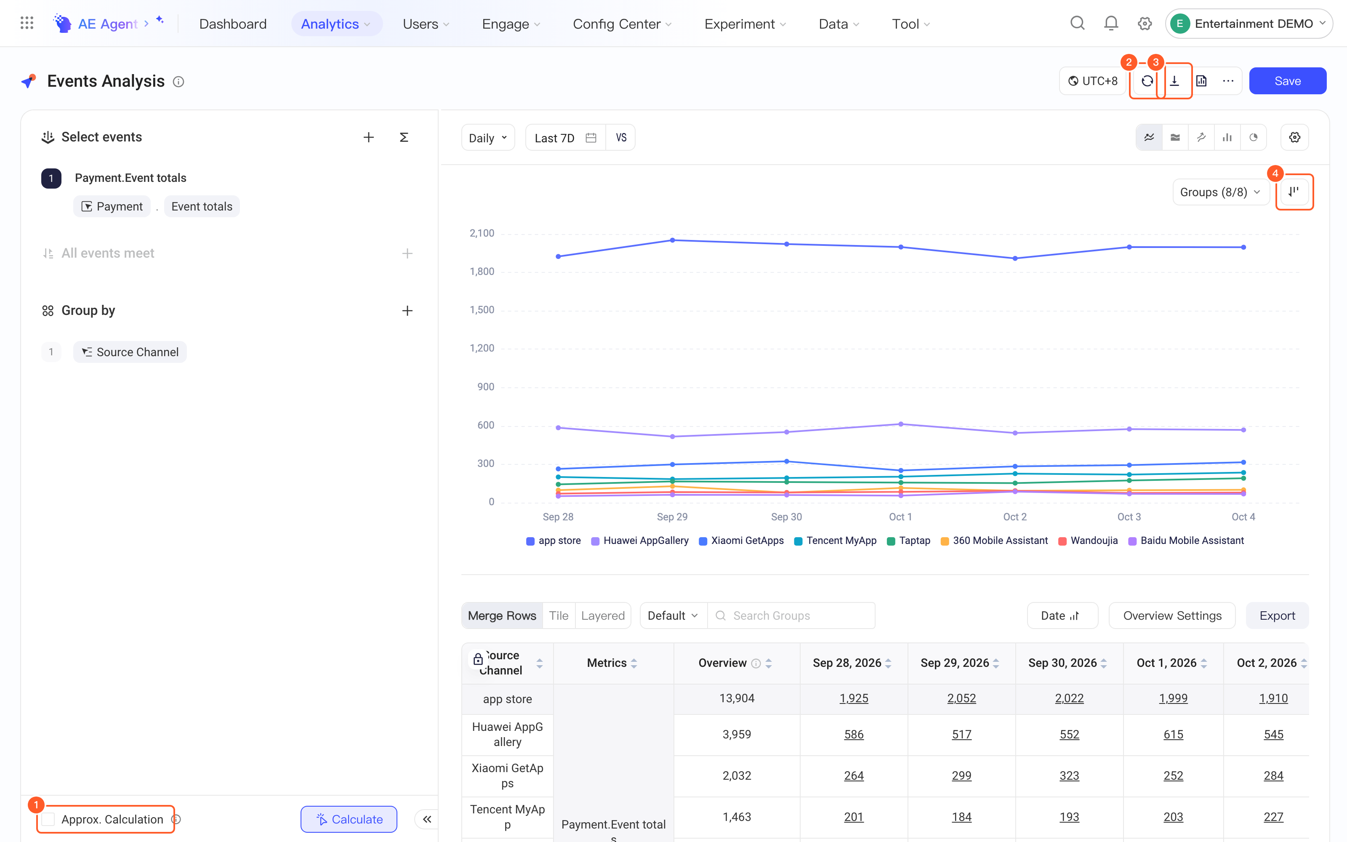Enable the Approx. Calculation checkbox
The width and height of the screenshot is (1347, 842).
coord(48,819)
